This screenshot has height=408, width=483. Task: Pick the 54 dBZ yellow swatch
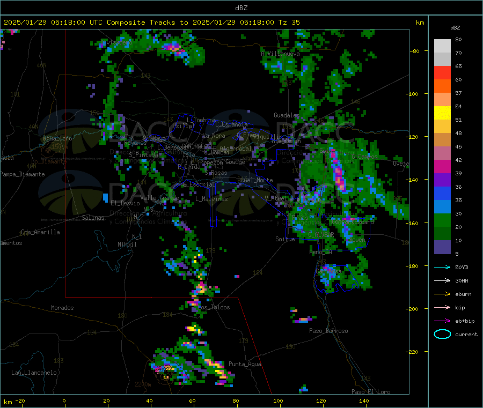tap(442, 113)
